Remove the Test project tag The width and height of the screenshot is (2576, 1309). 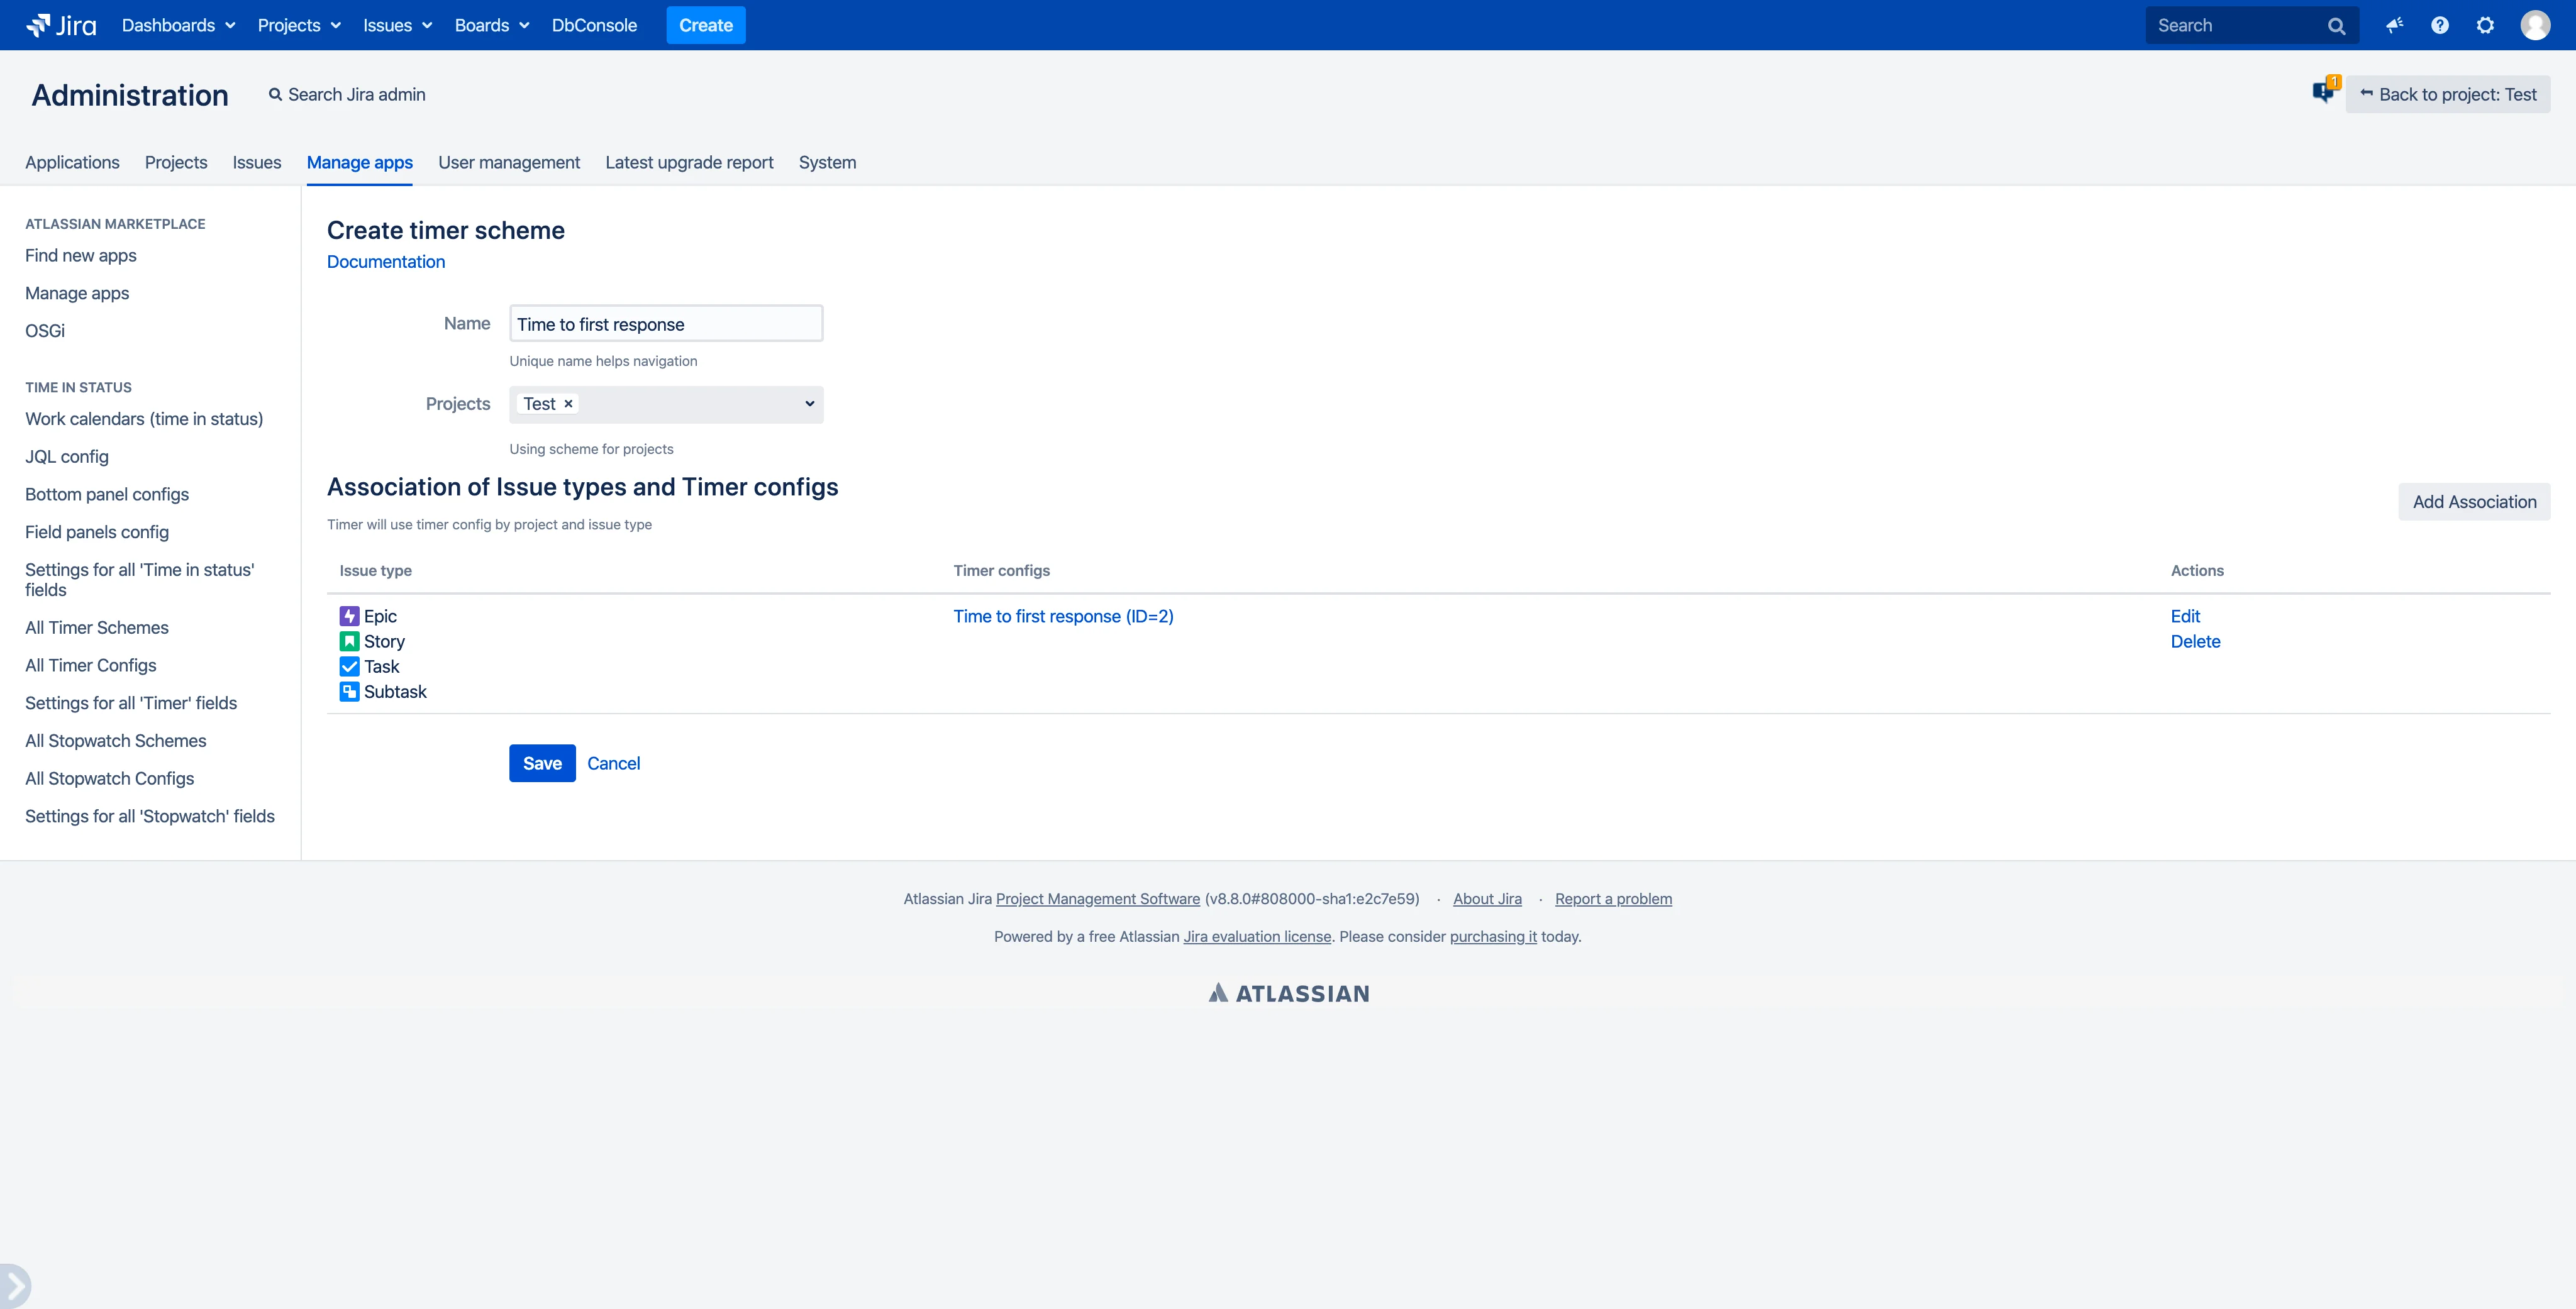[568, 404]
